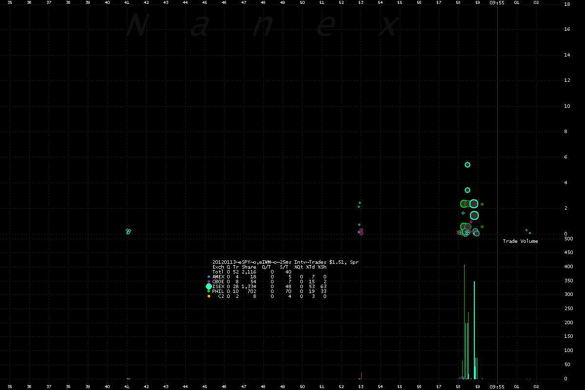
Task: Click the 'Exch' column header
Action: 218,267
